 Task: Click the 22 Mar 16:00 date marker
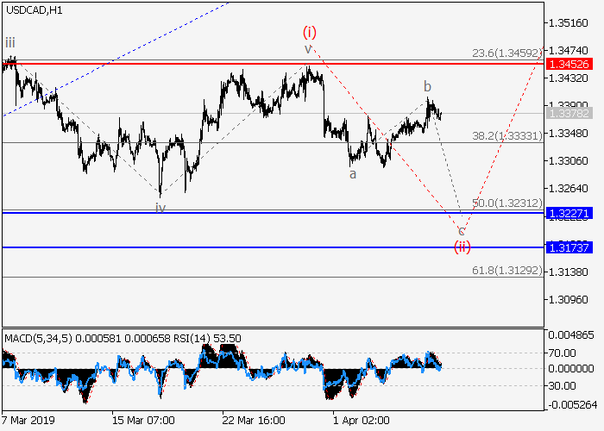click(254, 420)
